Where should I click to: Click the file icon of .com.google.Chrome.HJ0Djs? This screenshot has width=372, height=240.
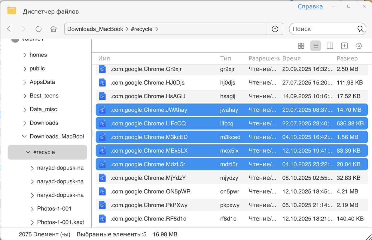tap(102, 82)
